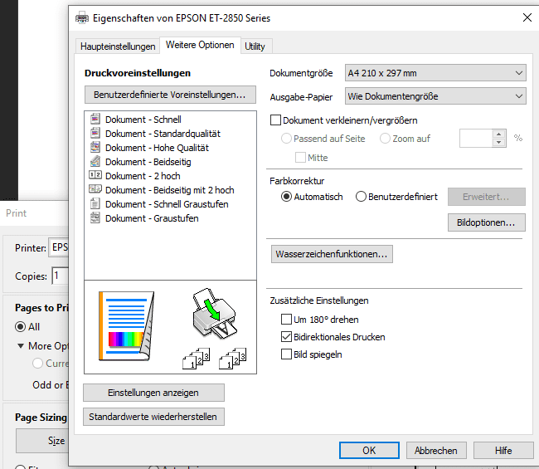Select preset text Dokument - Standardqualität

pos(163,134)
